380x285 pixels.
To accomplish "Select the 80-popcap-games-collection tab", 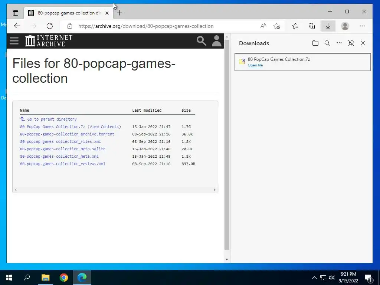I will 69,13.
